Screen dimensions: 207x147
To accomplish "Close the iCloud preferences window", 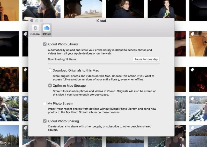I will point(32,21).
